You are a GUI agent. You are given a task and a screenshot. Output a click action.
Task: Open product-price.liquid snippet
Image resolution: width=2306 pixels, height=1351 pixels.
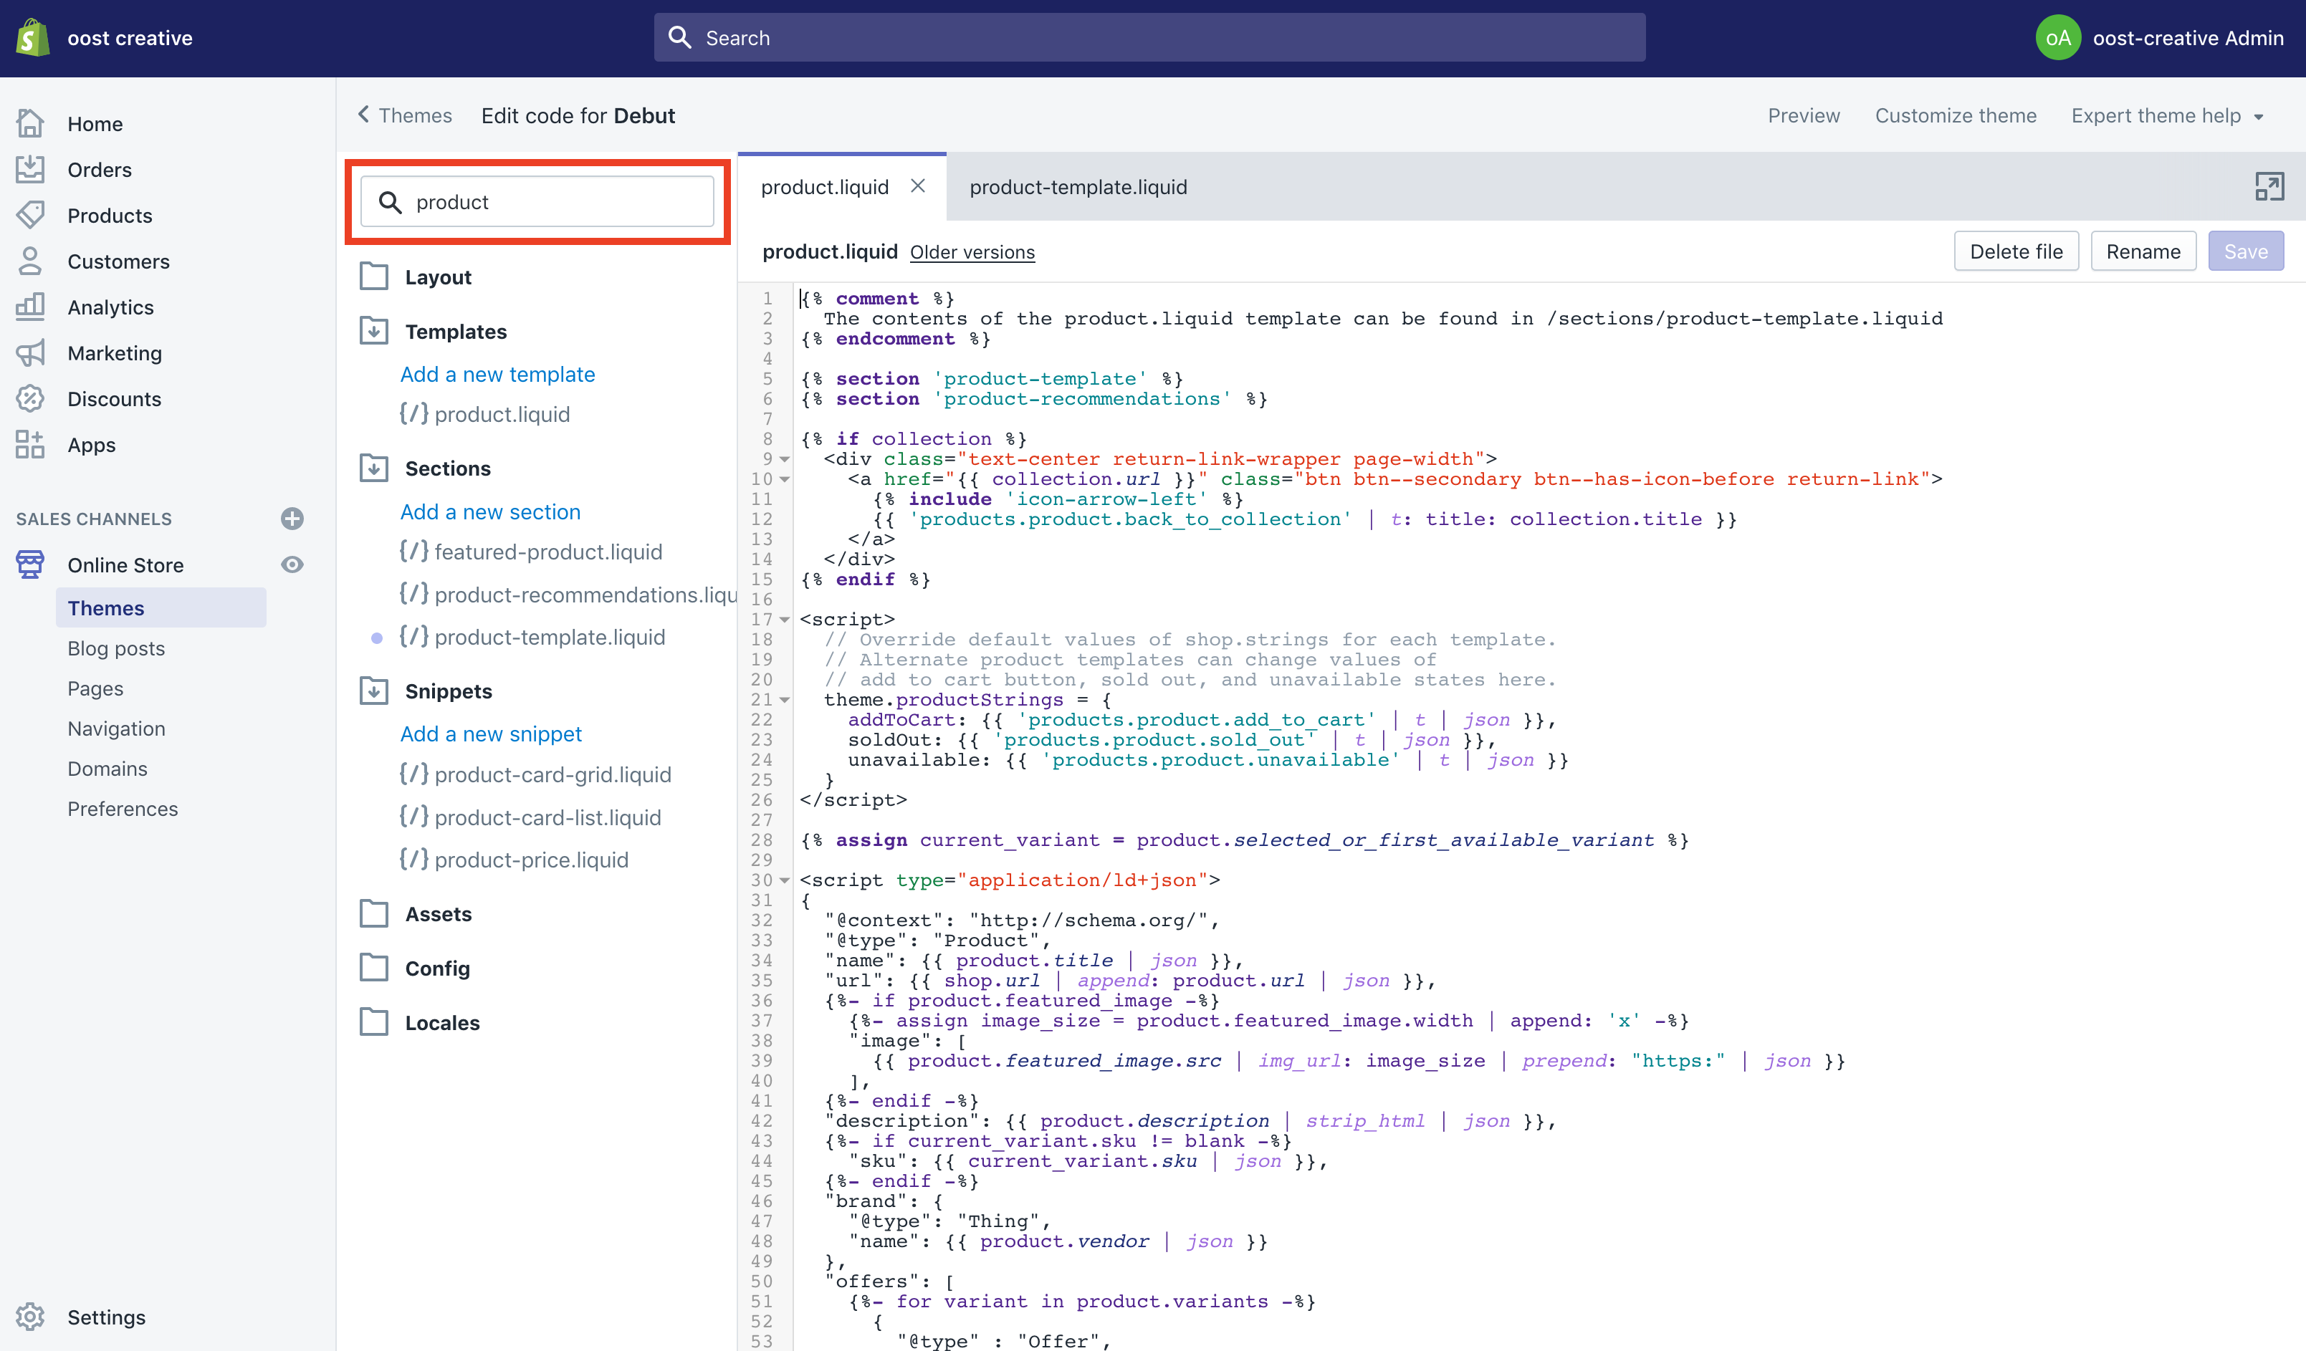[x=515, y=859]
